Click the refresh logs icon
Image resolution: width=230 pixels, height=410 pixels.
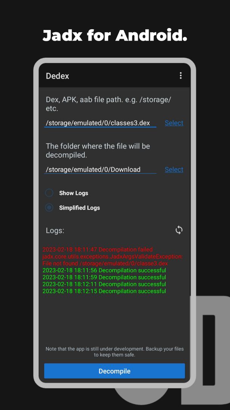[x=179, y=230]
